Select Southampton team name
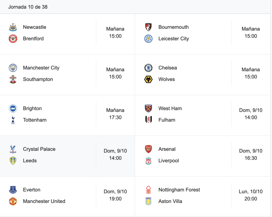This screenshot has height=217, width=272. pyautogui.click(x=38, y=79)
